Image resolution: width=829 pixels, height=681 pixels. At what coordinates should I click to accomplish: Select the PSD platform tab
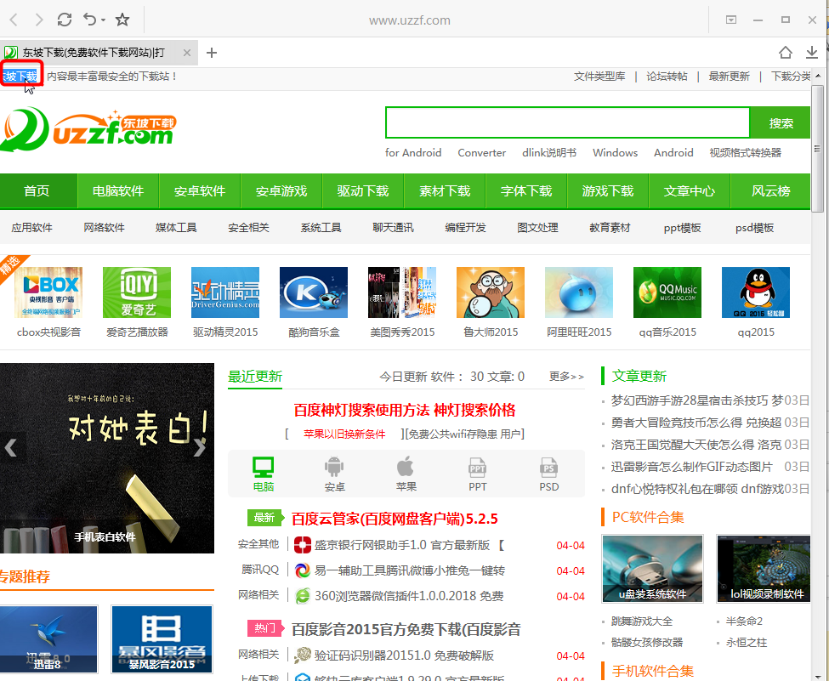(x=548, y=474)
